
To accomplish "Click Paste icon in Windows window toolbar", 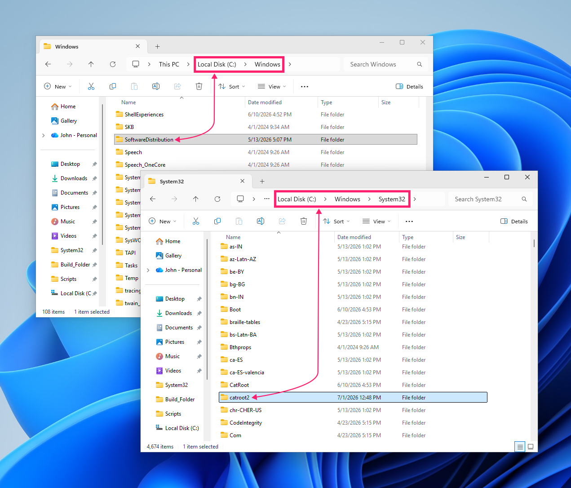I will 134,86.
